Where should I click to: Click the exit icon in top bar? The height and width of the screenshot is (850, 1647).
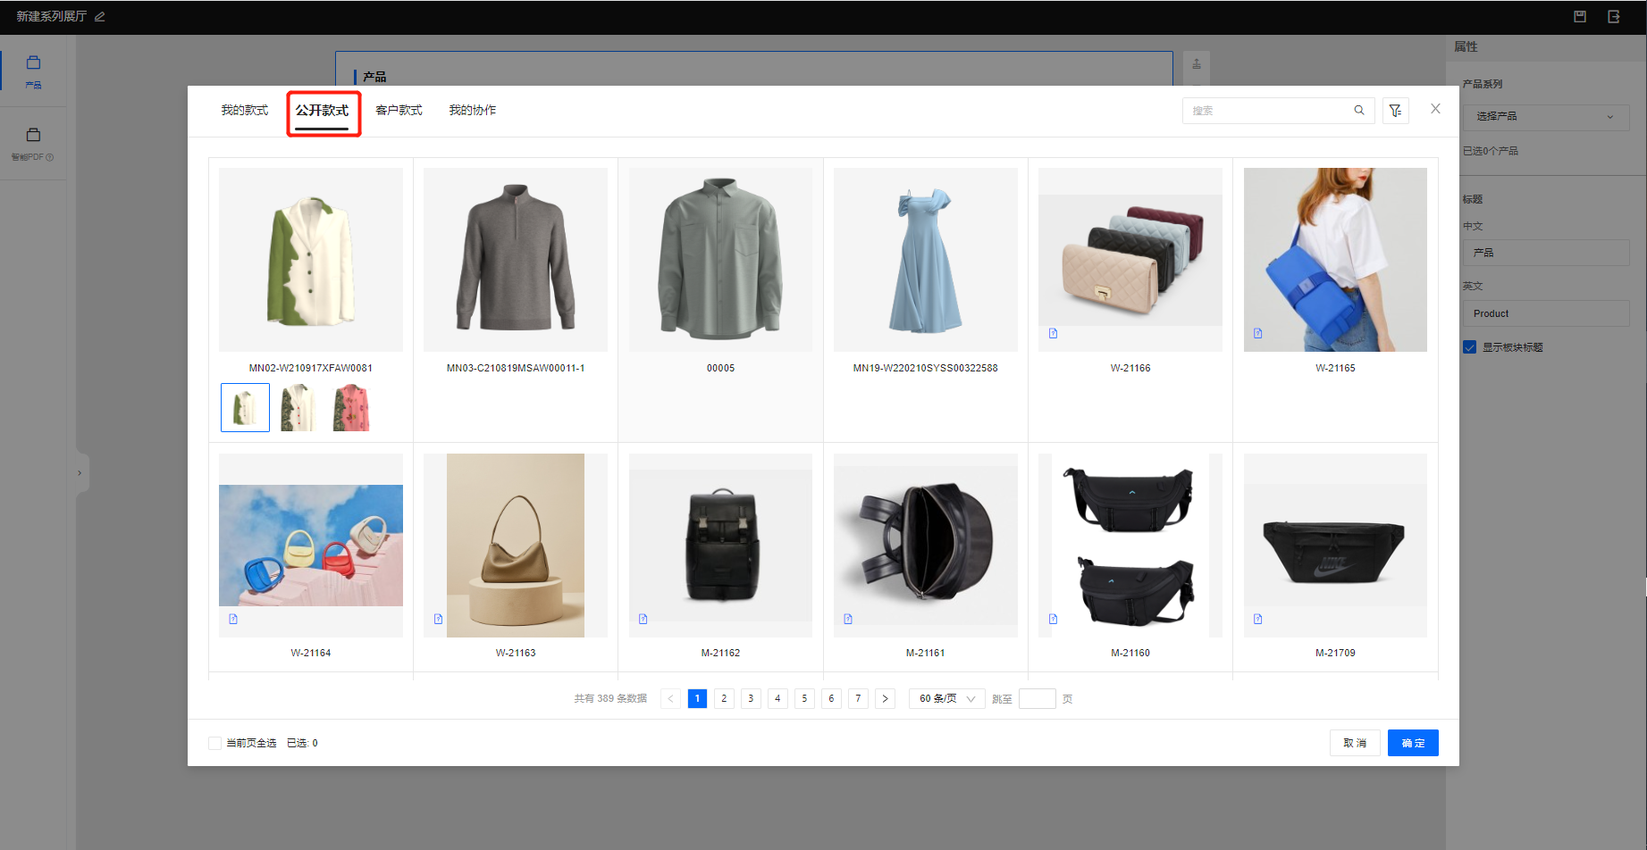(1614, 17)
